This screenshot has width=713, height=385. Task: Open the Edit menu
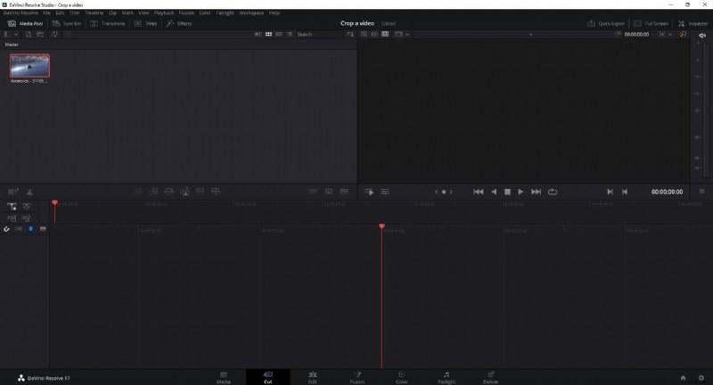point(60,12)
